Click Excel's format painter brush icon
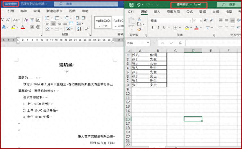The width and height of the screenshot is (242, 149). [139, 29]
